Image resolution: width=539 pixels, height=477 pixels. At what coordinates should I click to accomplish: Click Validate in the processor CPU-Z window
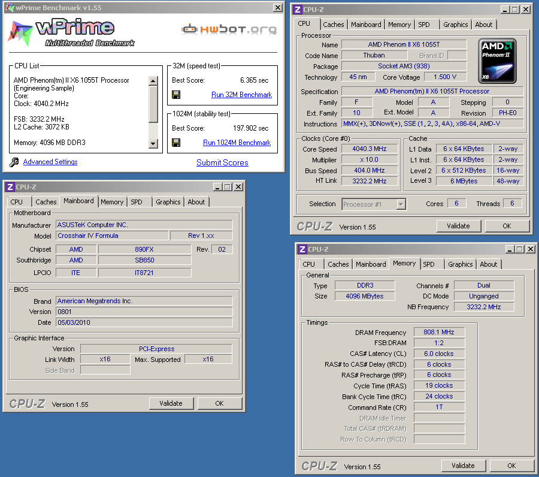pos(459,226)
